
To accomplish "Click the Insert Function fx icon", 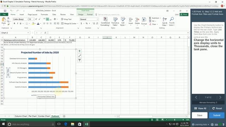I will (x=45, y=33).
